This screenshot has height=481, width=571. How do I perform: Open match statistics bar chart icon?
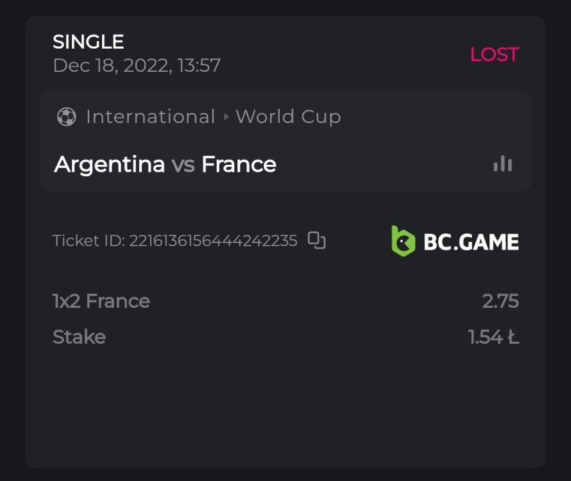point(503,164)
